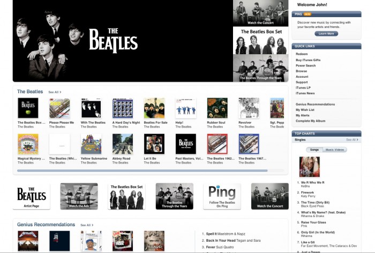Image resolution: width=375 pixels, height=253 pixels.
Task: Open 'My Wish List' link
Action: point(305,110)
